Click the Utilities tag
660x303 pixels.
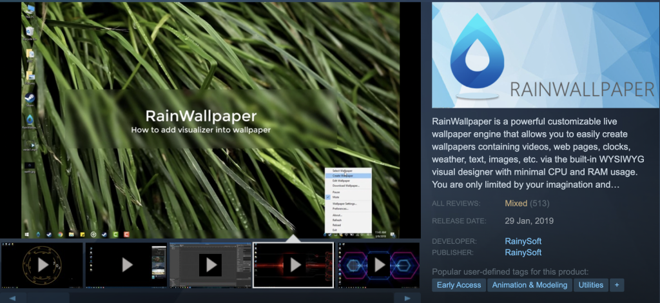tap(591, 285)
